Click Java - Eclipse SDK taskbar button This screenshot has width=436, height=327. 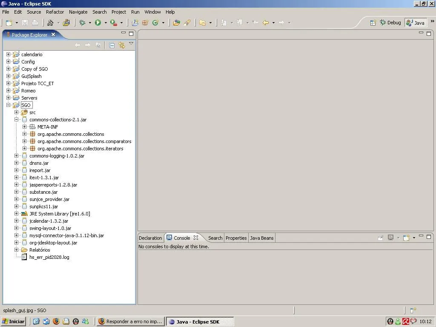[200, 322]
